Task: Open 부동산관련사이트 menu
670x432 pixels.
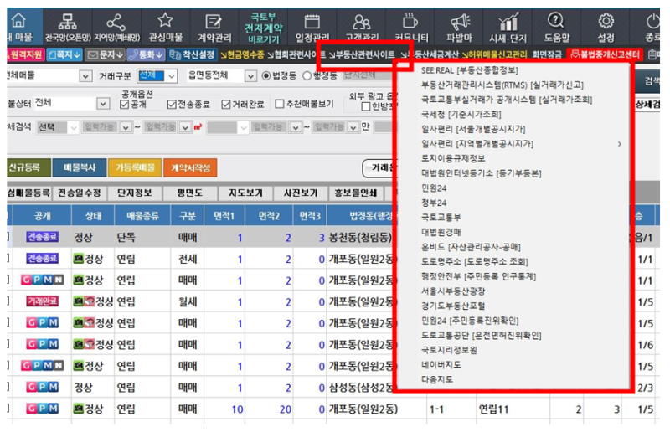Action: coord(362,54)
